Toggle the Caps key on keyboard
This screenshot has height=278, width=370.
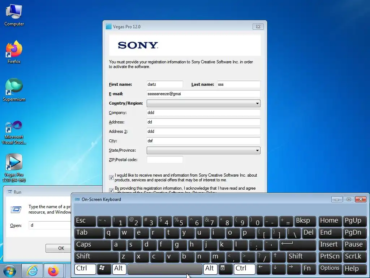pyautogui.click(x=93, y=245)
